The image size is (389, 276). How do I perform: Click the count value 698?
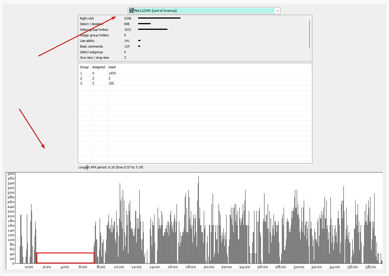click(127, 24)
